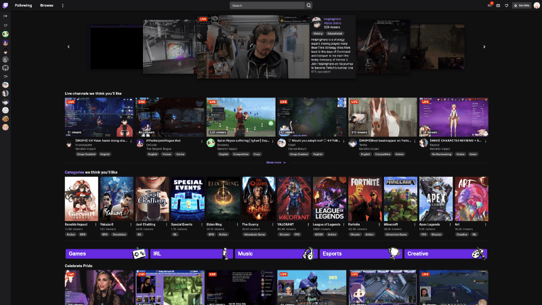This screenshot has width=542, height=305.
Task: Open options for League of Legends category
Action: click(x=343, y=224)
